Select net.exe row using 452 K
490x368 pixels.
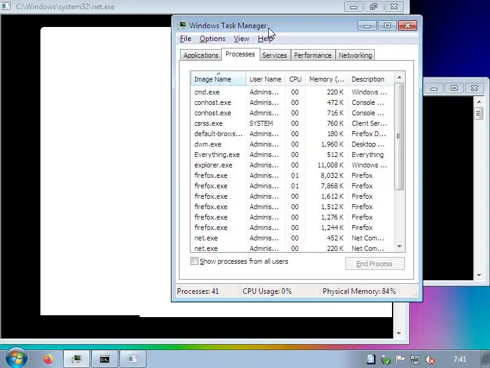(x=292, y=238)
